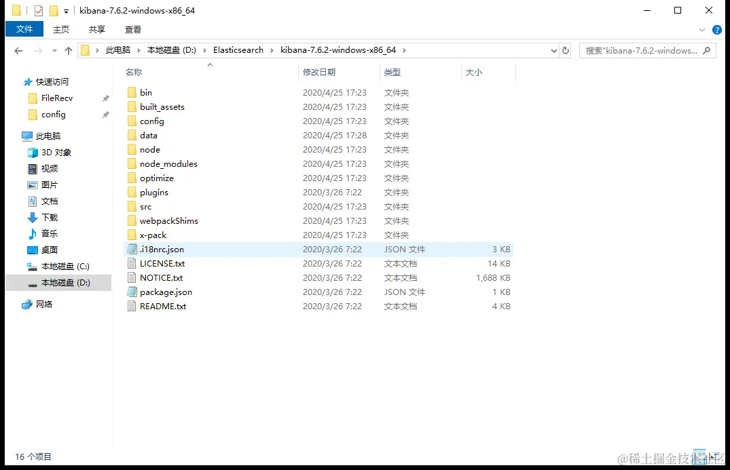This screenshot has height=470, width=730.
Task: Select the webpackShims folder icon
Action: [132, 221]
